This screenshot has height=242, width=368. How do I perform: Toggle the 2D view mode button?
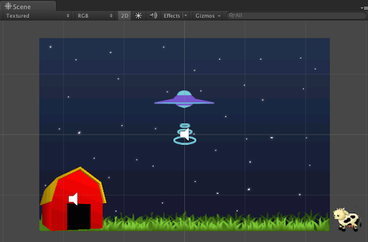pos(125,16)
